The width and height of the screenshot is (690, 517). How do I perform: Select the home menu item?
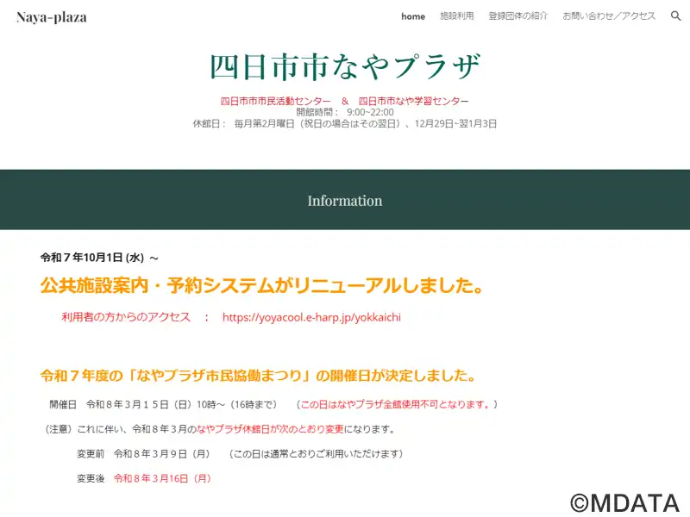point(413,16)
